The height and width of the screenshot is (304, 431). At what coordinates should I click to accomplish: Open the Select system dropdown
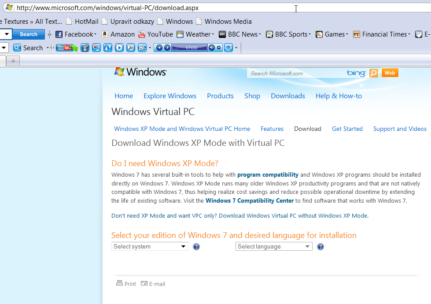(x=150, y=246)
